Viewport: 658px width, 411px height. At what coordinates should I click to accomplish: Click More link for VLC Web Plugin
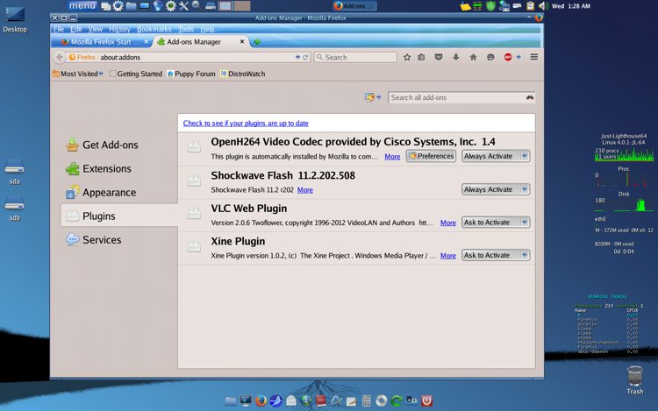447,223
